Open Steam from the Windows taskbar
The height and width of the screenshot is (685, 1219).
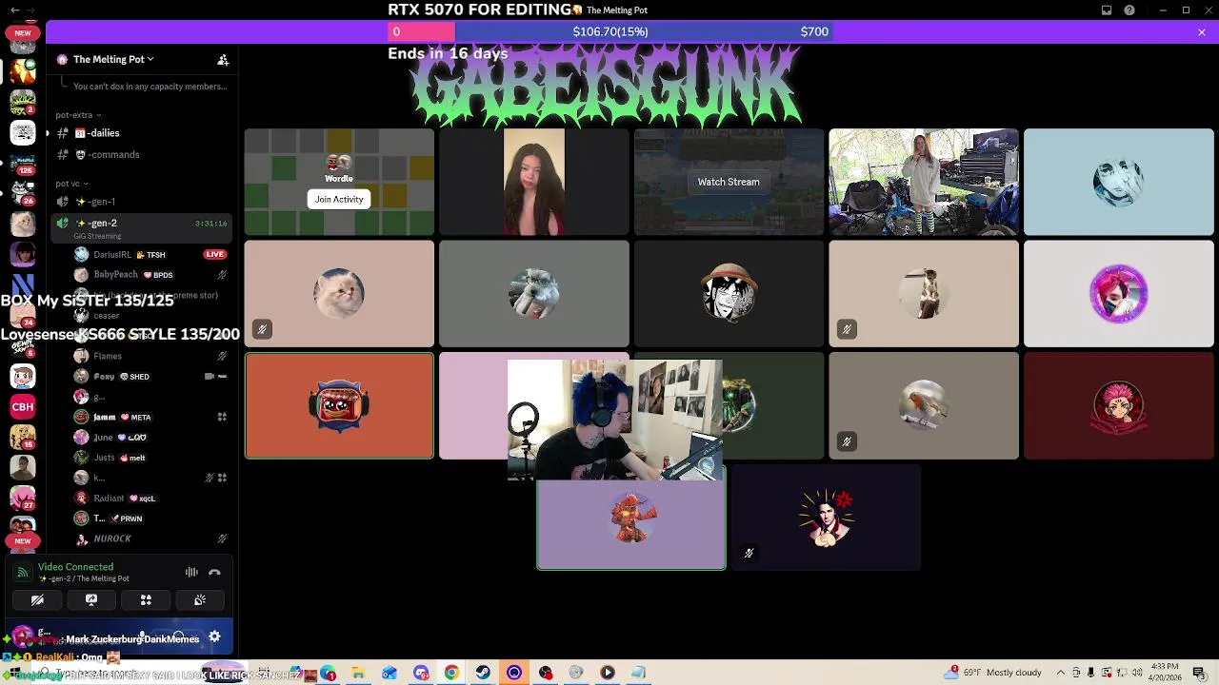click(x=483, y=674)
